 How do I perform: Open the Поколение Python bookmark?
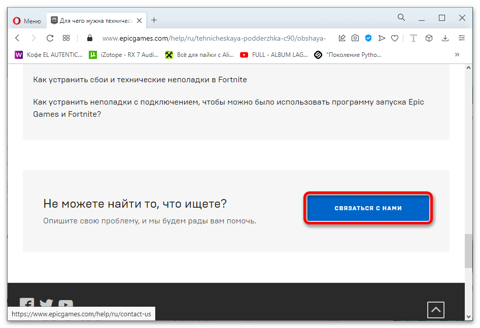tap(348, 55)
